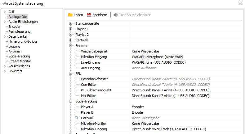Select the Wiedergabegerät row under Encoder
The width and height of the screenshot is (245, 134).
pos(94,51)
